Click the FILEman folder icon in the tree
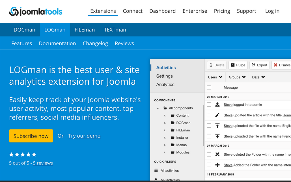The height and width of the screenshot is (182, 291). coord(173,130)
